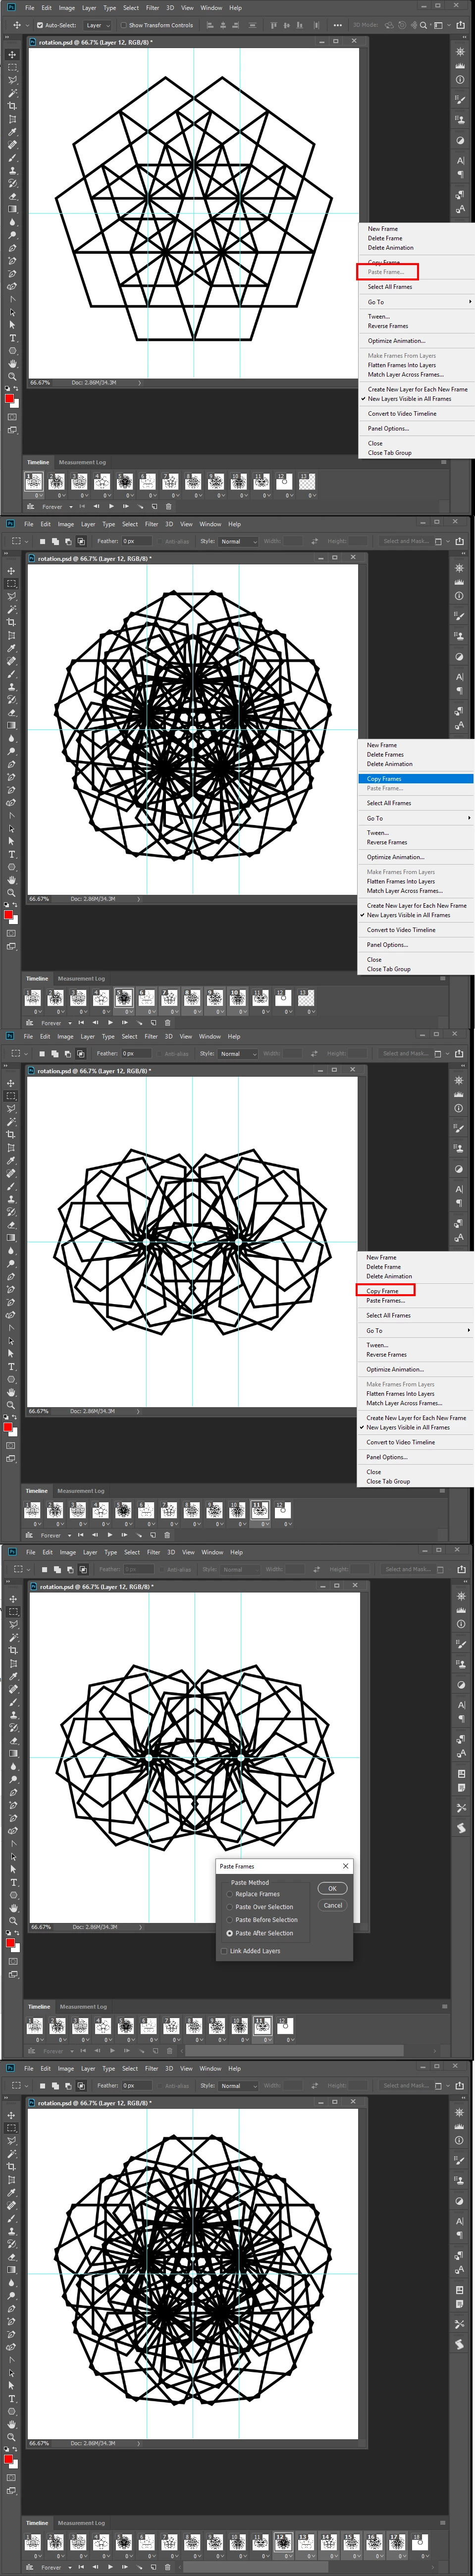The width and height of the screenshot is (475, 2576).
Task: Click red foreground color swatch in the Auto-Select window
Action: [x=9, y=400]
